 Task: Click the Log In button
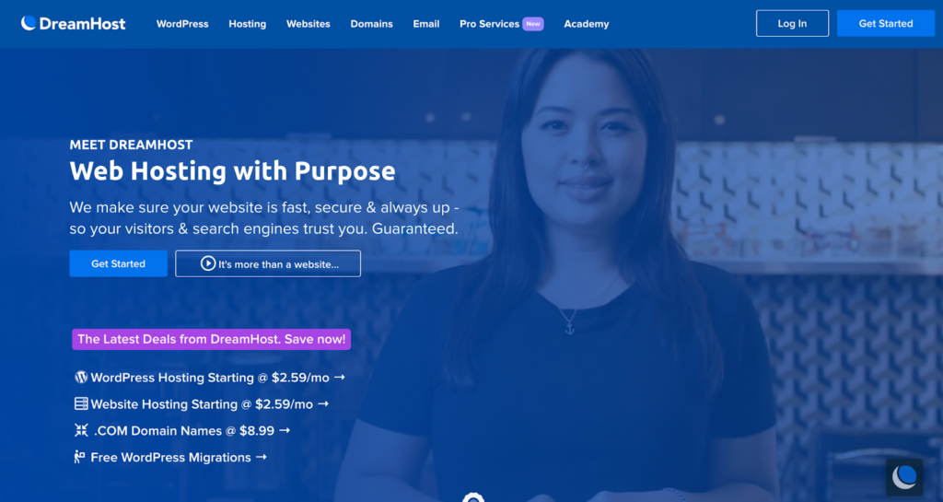click(x=792, y=23)
